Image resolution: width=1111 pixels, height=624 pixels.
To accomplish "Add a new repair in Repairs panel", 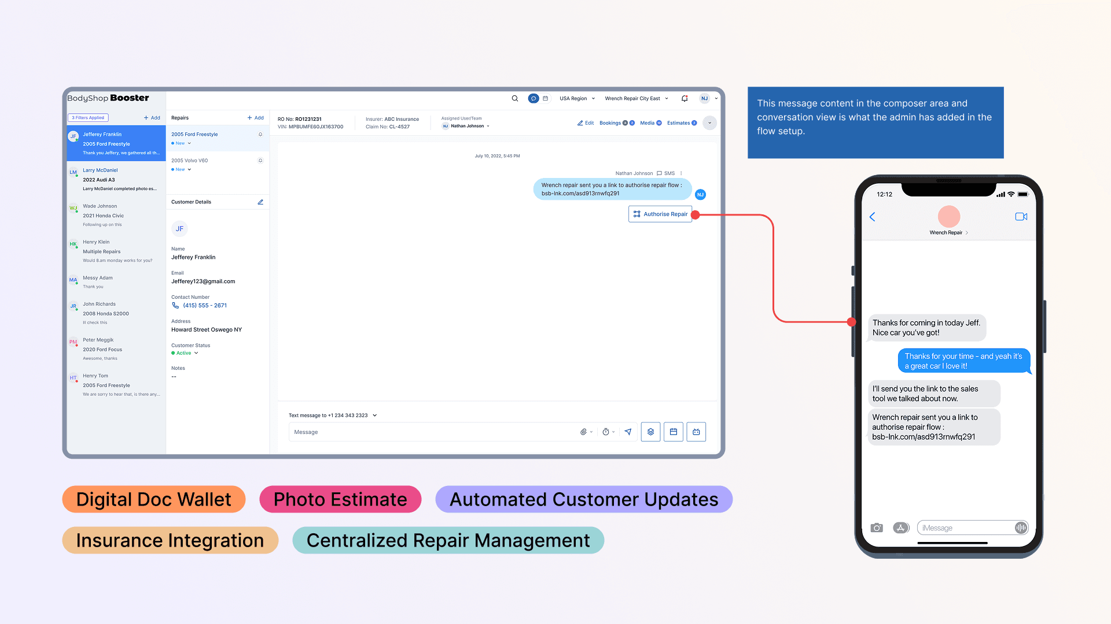I will pyautogui.click(x=256, y=118).
